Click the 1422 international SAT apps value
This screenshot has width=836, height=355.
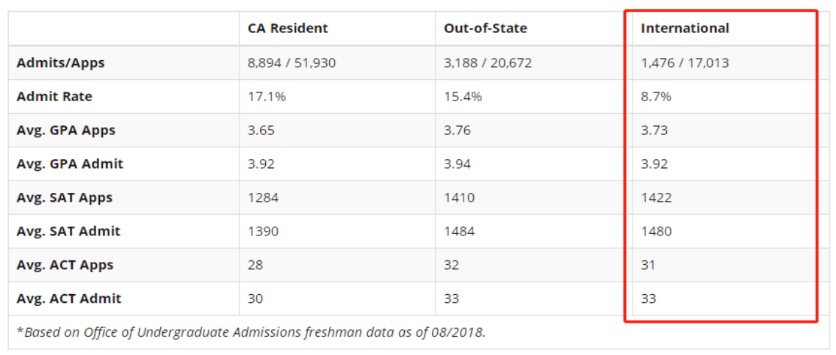click(656, 198)
